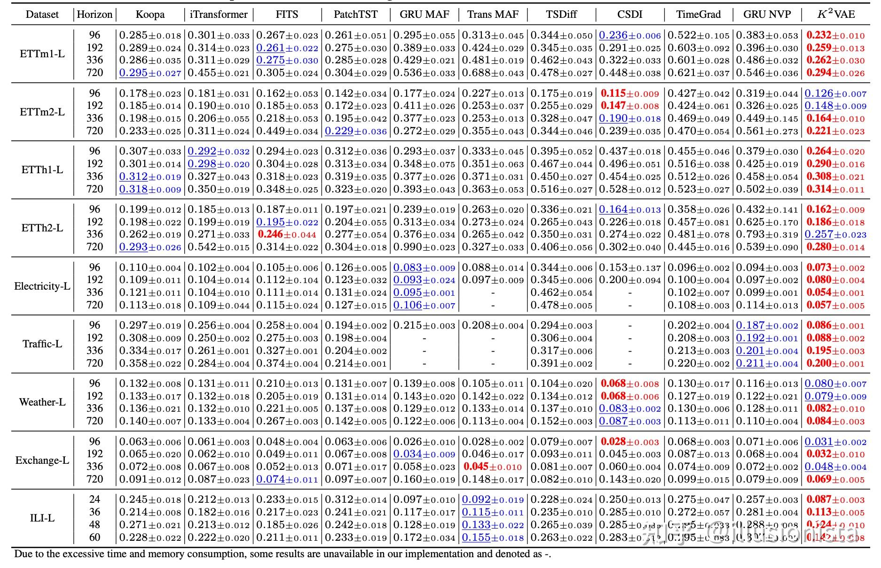Select the Traffic-L dataset label

pos(41,344)
